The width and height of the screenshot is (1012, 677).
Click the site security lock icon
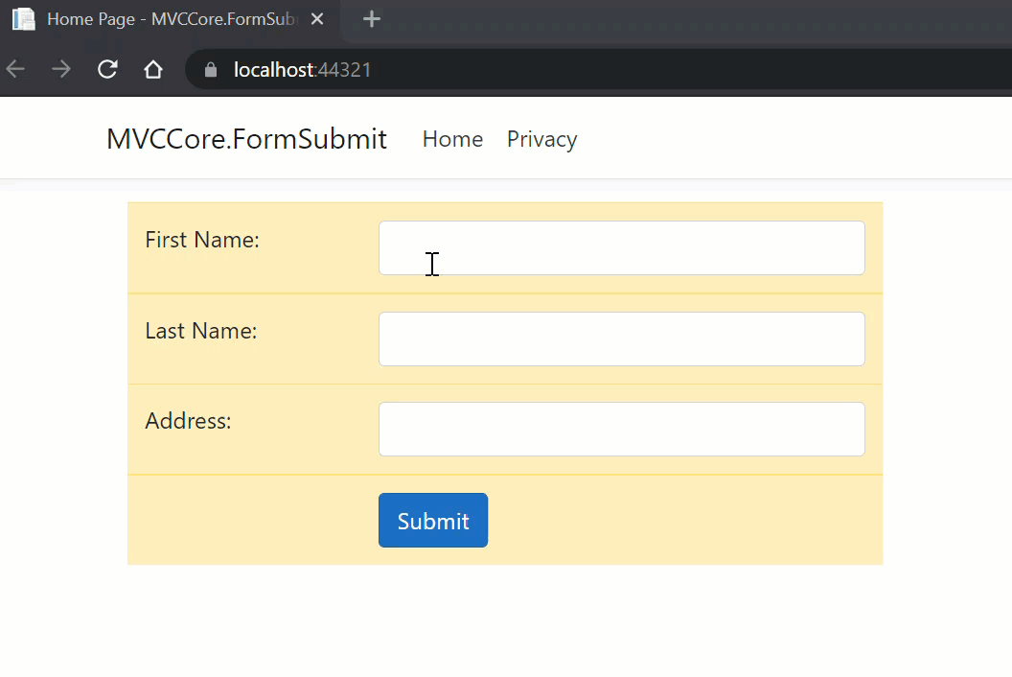[x=209, y=69]
